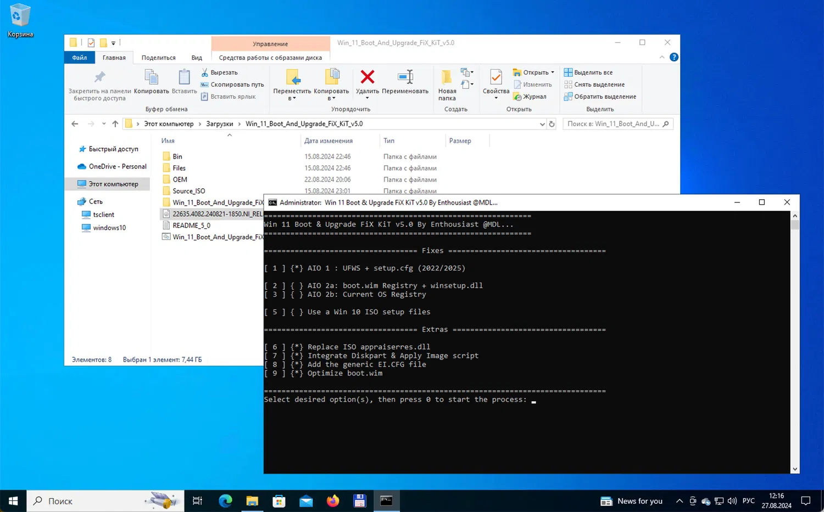
Task: Refresh the current folder view
Action: click(x=552, y=124)
